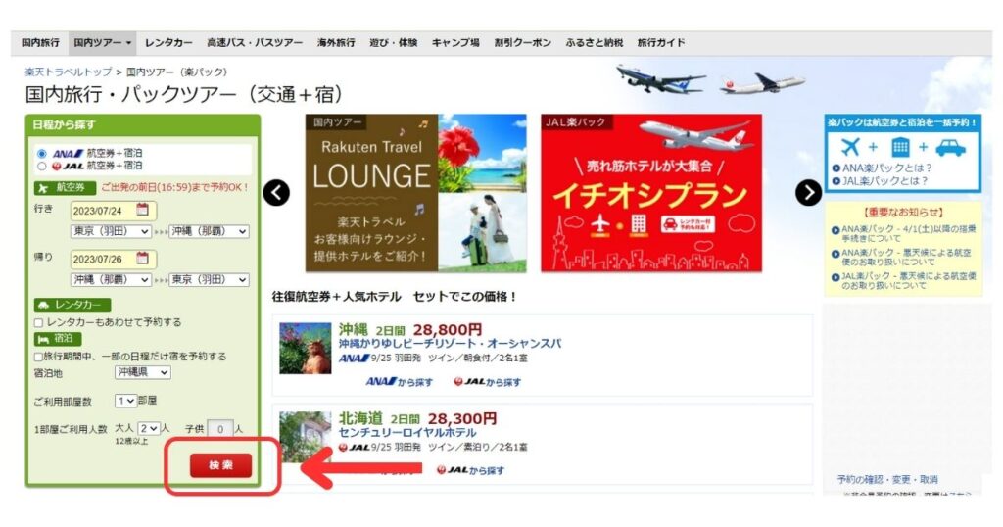Open the JAL楽パック イチオシプラン banner
The image size is (1003, 527).
point(651,193)
